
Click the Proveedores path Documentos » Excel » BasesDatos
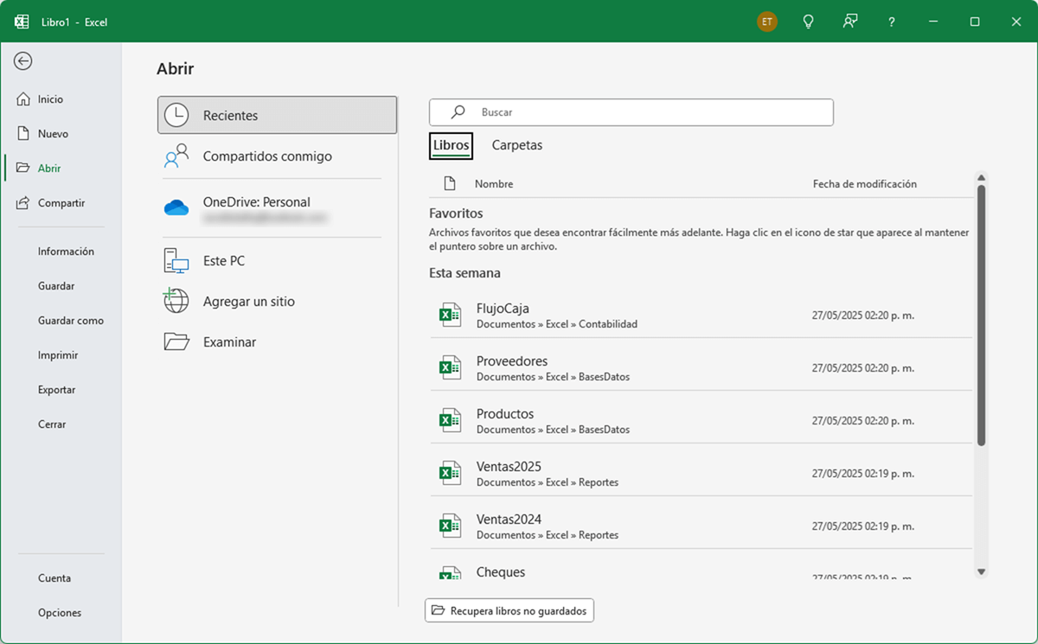coord(554,377)
